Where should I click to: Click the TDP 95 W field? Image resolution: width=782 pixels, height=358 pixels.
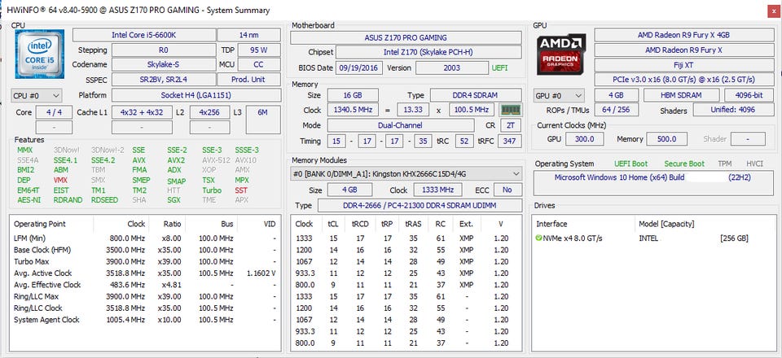pos(259,50)
